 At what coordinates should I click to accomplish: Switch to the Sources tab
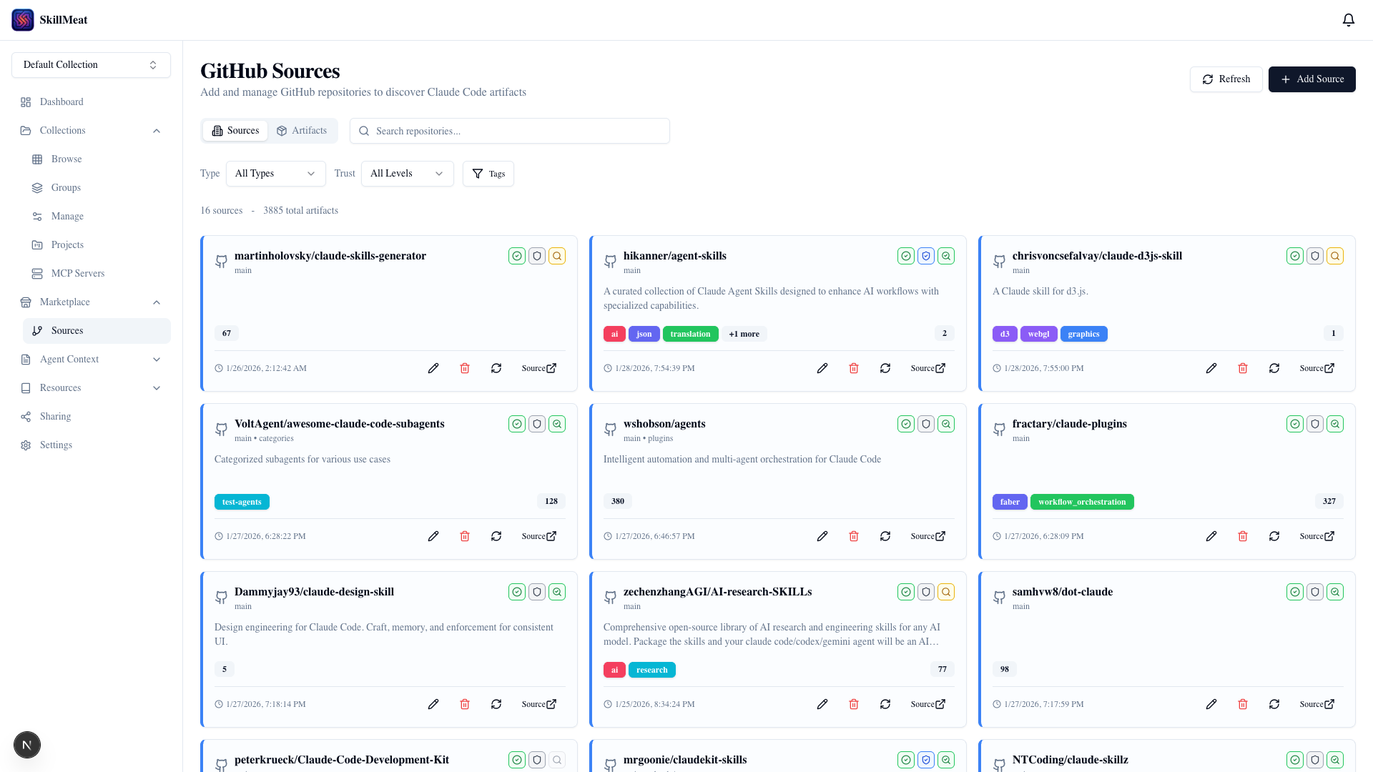point(235,131)
